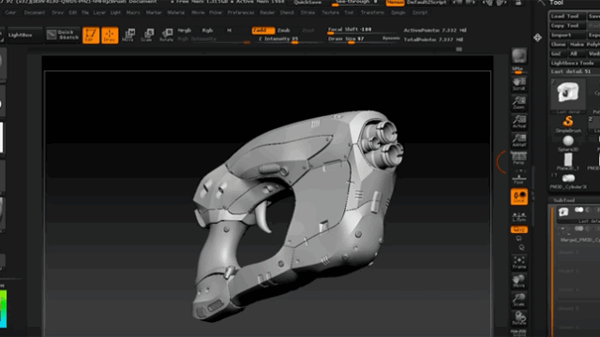Toggle M material mode

point(229,30)
